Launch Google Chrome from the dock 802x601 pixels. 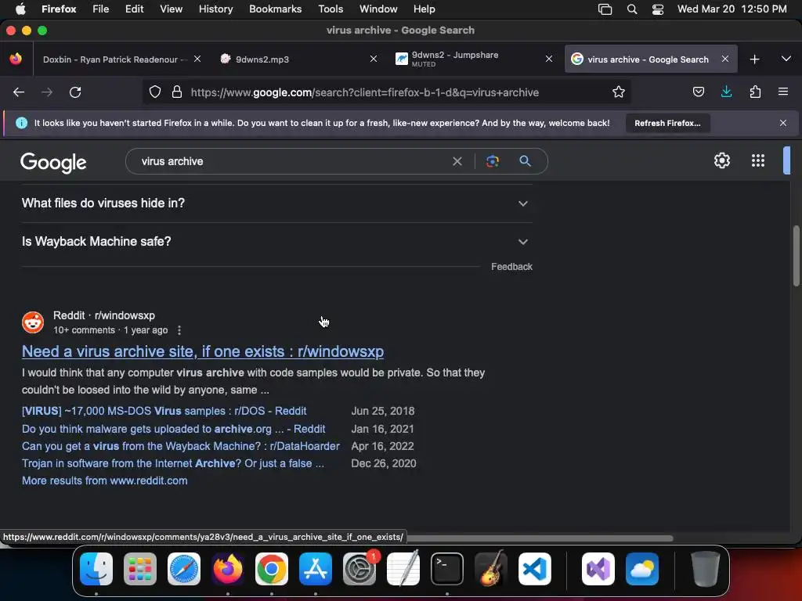(x=272, y=569)
